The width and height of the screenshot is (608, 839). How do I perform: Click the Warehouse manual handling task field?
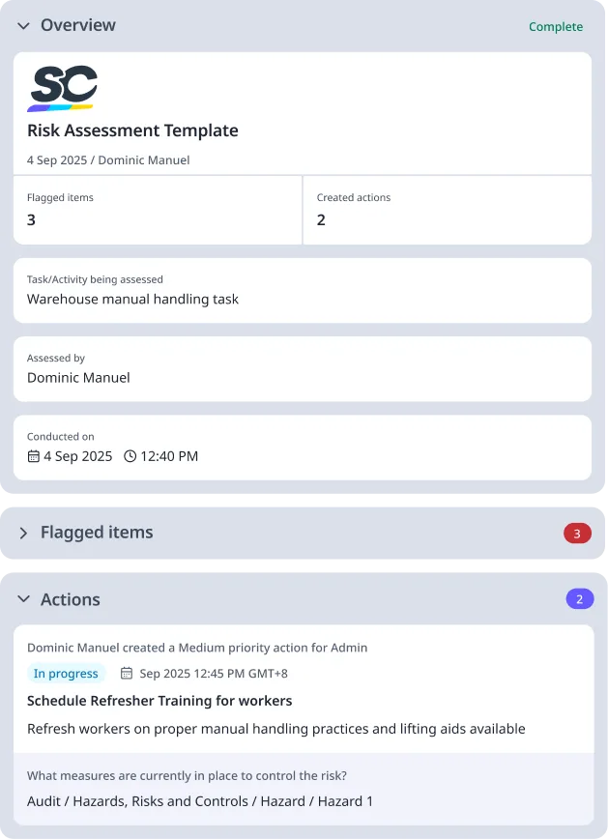coord(132,300)
